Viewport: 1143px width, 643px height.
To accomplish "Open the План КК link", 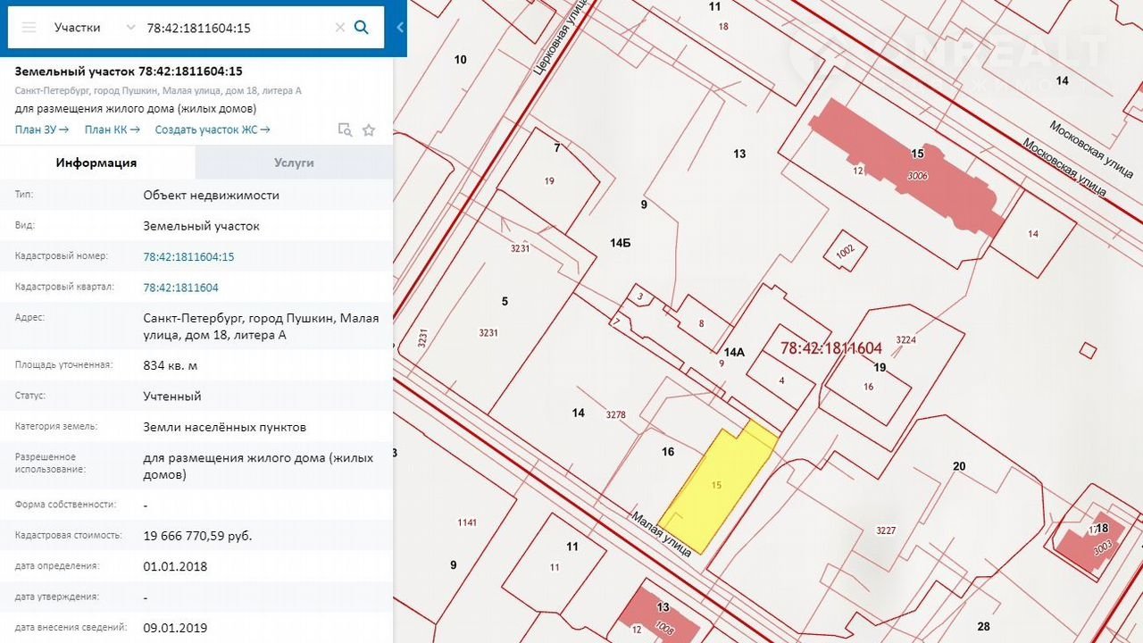I will 112,129.
